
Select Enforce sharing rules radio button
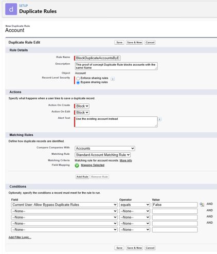[78, 78]
